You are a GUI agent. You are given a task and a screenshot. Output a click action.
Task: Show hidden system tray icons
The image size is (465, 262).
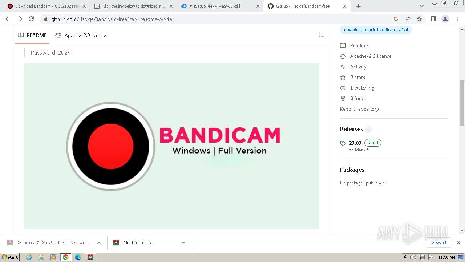coord(405,257)
